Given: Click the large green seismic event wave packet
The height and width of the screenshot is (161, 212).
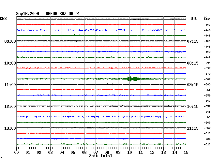Looking at the screenshot, I should (x=135, y=79).
